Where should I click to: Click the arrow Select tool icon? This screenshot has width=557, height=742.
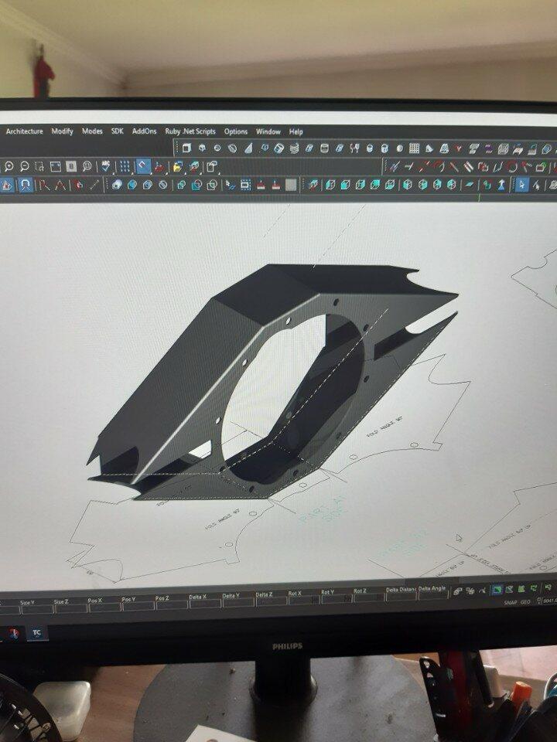tap(522, 185)
